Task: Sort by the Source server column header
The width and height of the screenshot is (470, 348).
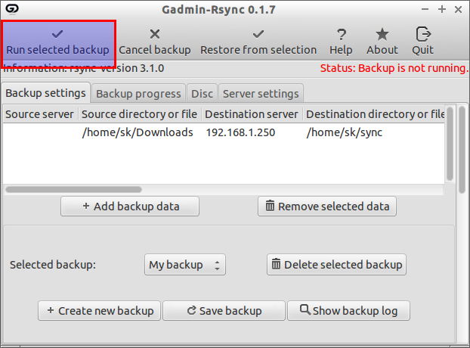Action: pyautogui.click(x=40, y=114)
